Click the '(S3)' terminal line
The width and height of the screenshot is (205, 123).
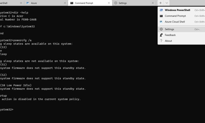3,47
